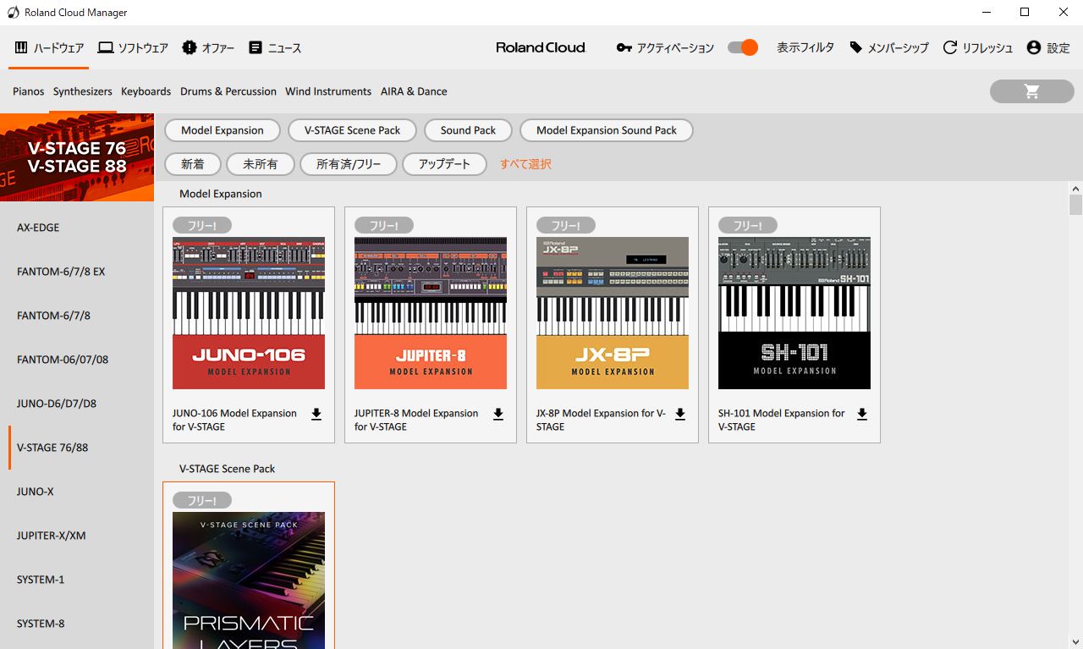Toggle 未所有 filter chip
The width and height of the screenshot is (1083, 649).
click(x=261, y=164)
